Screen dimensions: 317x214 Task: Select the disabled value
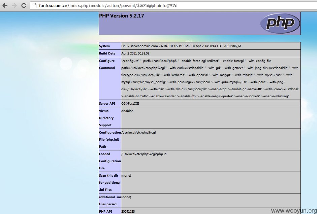pyautogui.click(x=127, y=111)
